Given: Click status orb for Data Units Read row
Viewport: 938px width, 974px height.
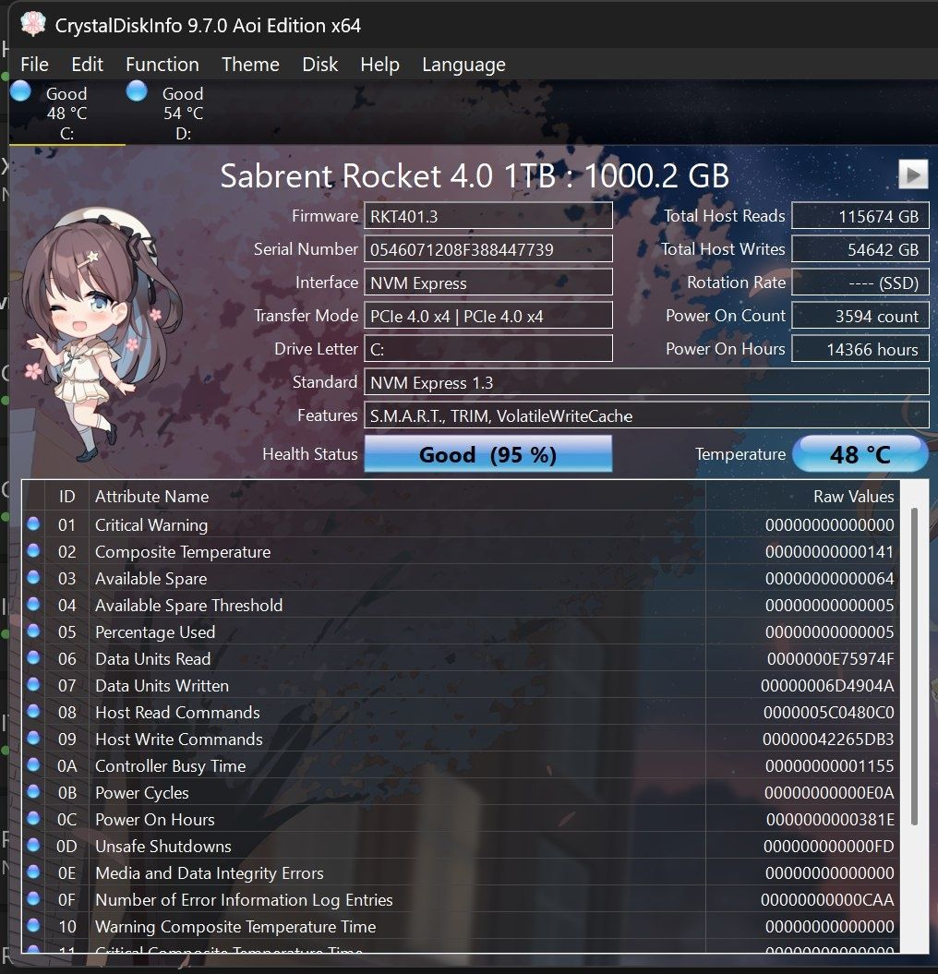Looking at the screenshot, I should 33,657.
